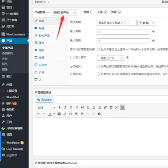
Task: Check the 必须确认 checkbox
Action: pos(98,66)
